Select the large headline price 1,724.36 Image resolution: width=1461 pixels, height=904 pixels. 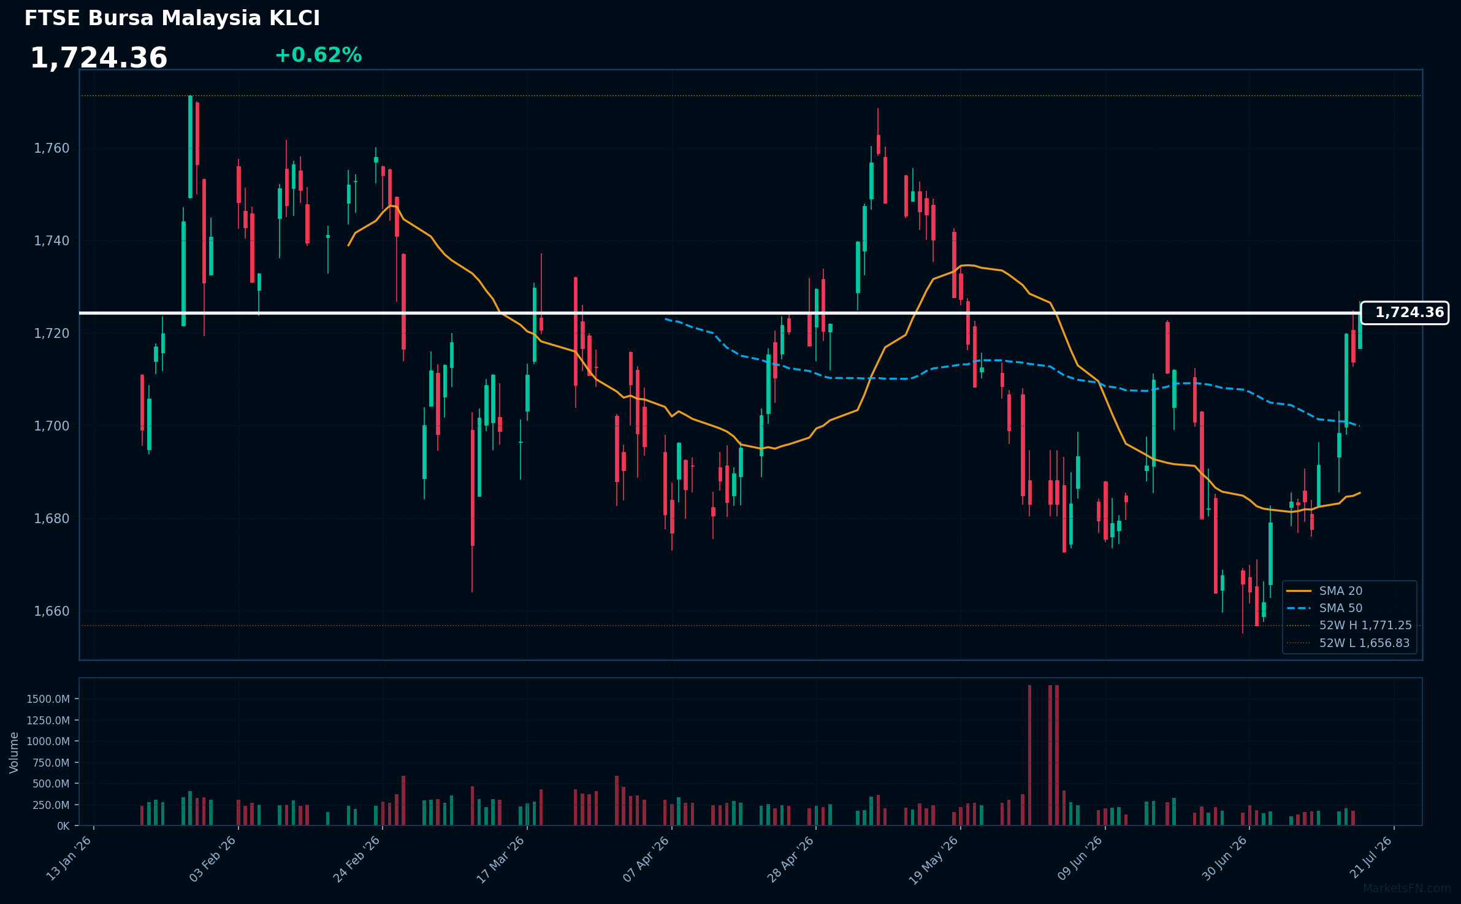pyautogui.click(x=99, y=58)
